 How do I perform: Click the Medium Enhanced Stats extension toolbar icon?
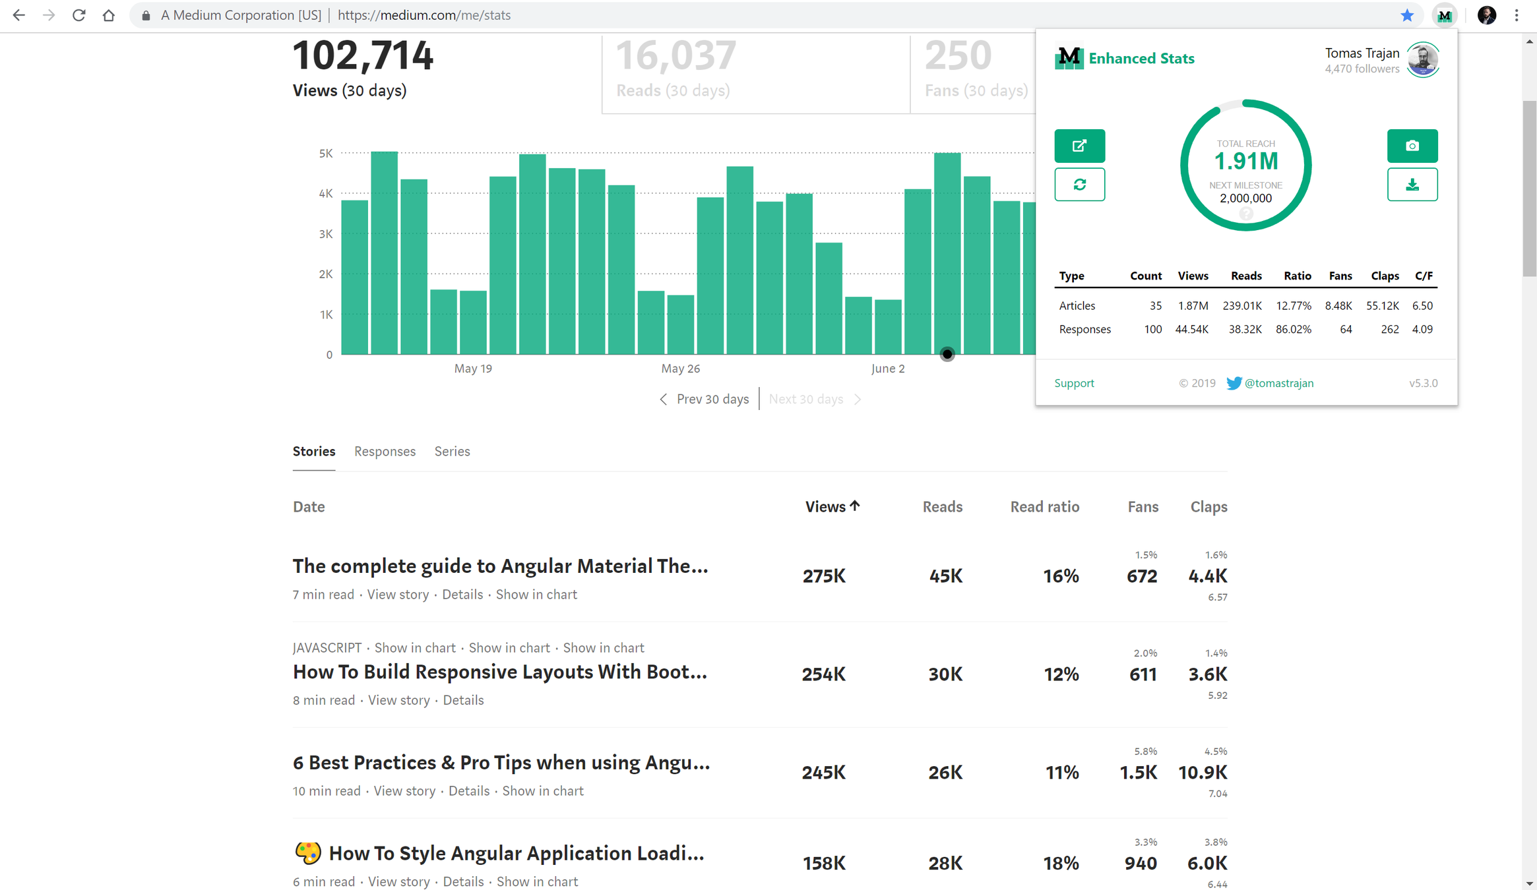click(1444, 15)
